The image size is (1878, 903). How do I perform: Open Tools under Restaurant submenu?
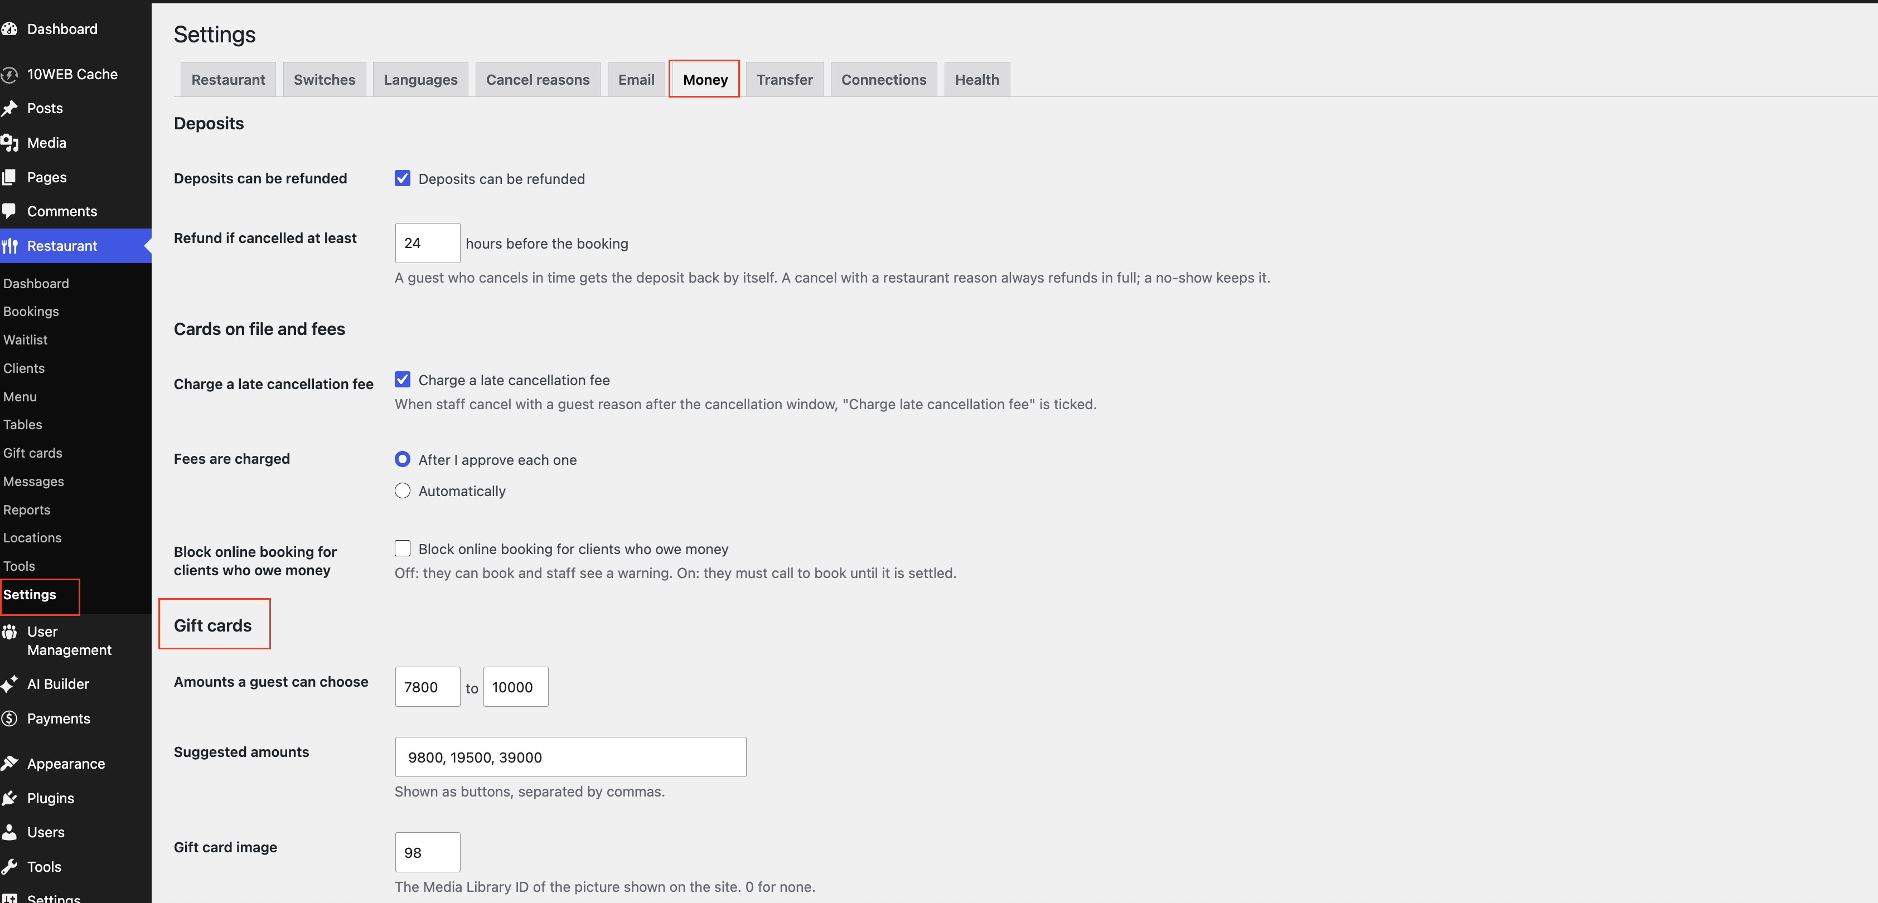coord(19,566)
